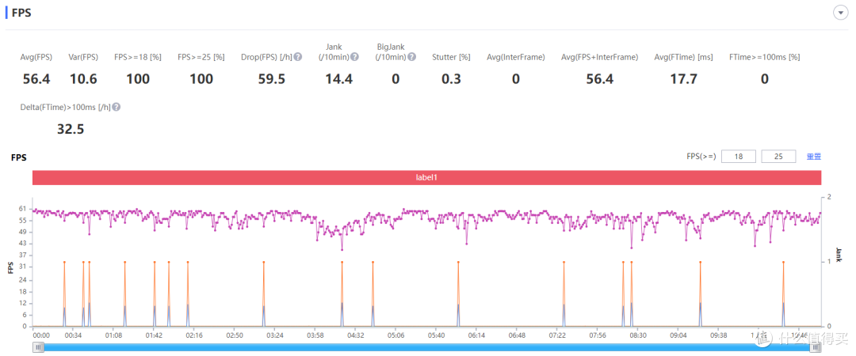
Task: Click the Avg(FPS) value 56.4
Action: (x=36, y=78)
